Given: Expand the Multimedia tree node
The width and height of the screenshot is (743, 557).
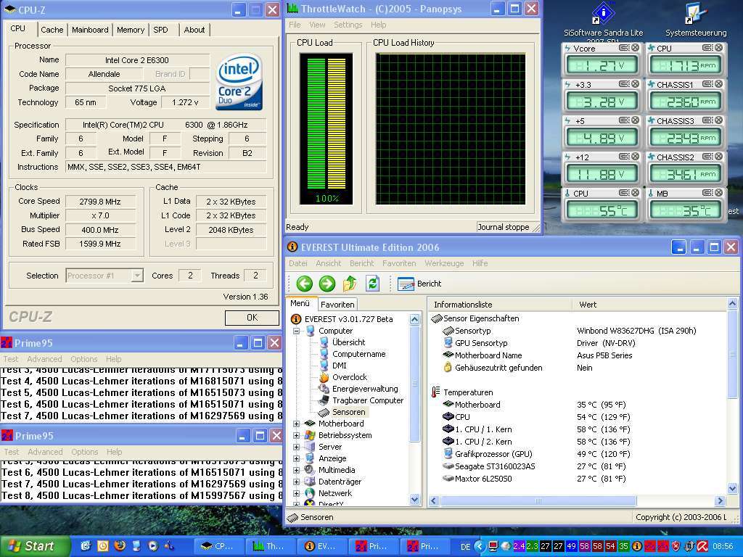Looking at the screenshot, I should click(x=296, y=470).
